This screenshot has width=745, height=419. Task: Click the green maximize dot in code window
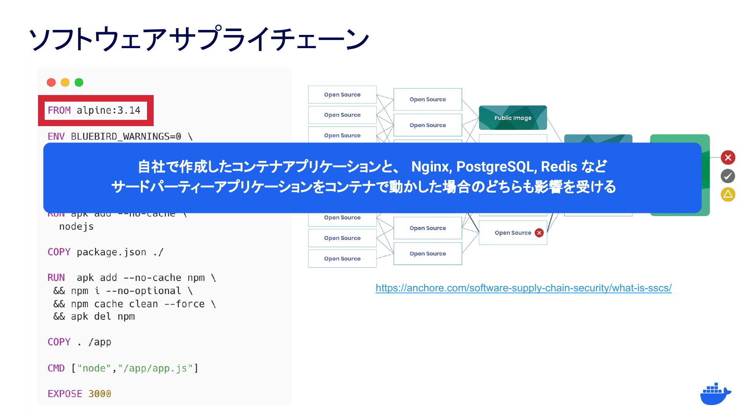tap(79, 82)
